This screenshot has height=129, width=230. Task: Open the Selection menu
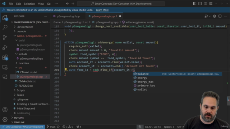(29, 4)
